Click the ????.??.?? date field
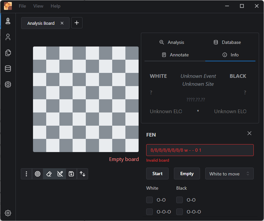Viewport: 264px width, 221px height. tap(196, 100)
